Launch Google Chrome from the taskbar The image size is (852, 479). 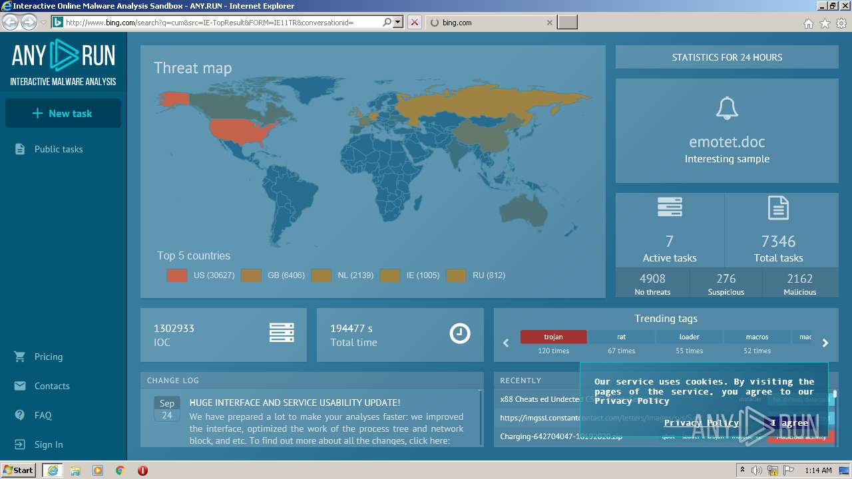120,470
